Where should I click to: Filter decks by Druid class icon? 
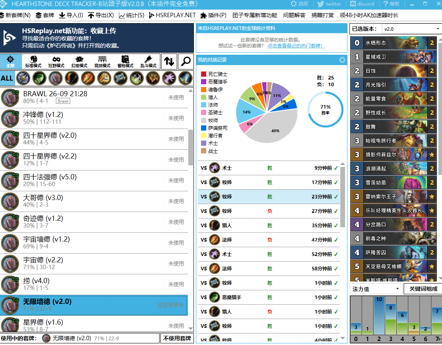[55, 78]
